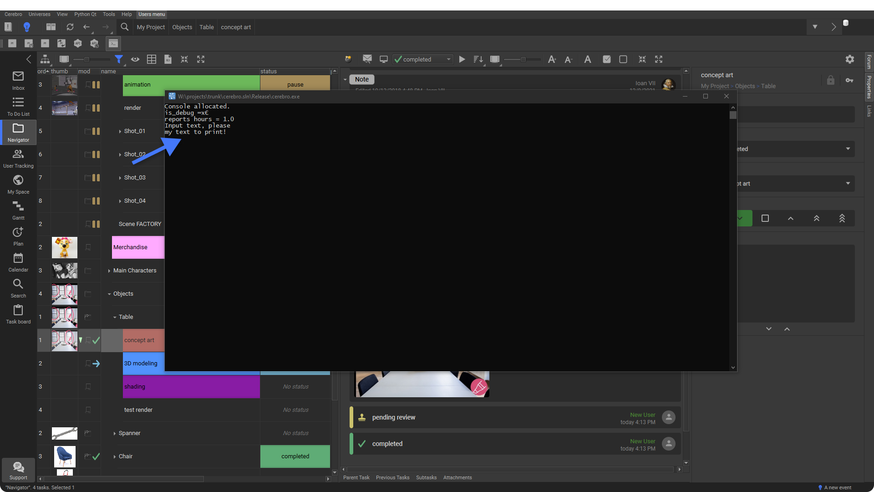The image size is (874, 492).
Task: Expand the Shot_01 tree item
Action: 120,131
